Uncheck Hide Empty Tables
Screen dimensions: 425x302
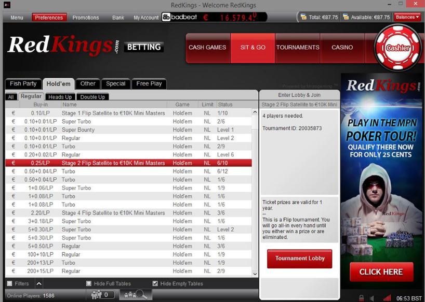tap(155, 283)
